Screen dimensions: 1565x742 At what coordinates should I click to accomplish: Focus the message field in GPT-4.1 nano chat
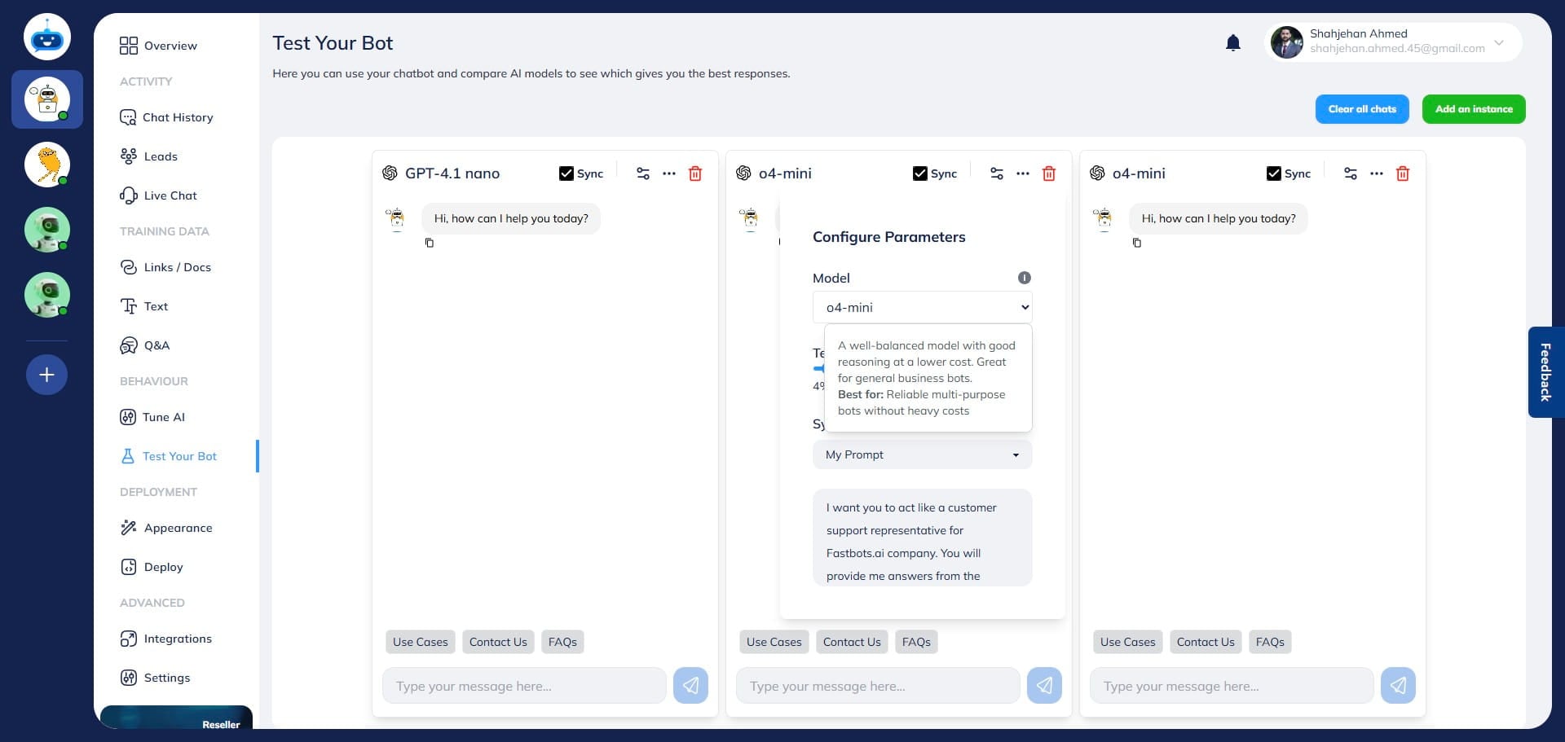524,686
